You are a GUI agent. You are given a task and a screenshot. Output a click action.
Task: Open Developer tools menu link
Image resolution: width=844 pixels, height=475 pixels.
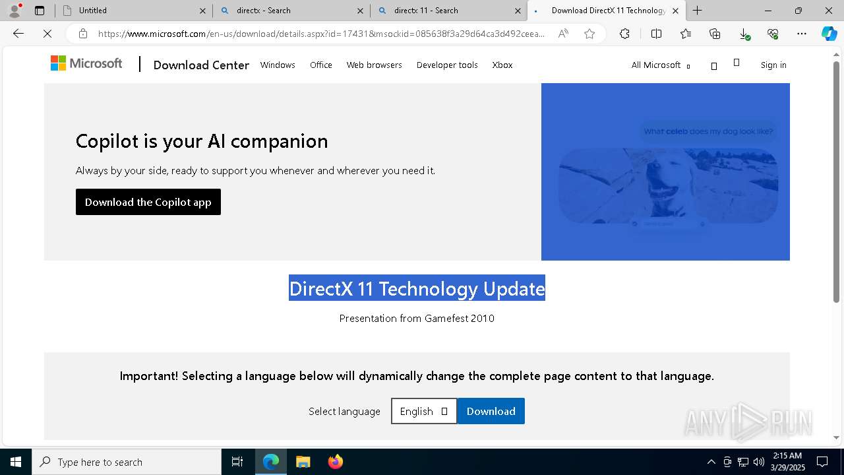(x=447, y=65)
